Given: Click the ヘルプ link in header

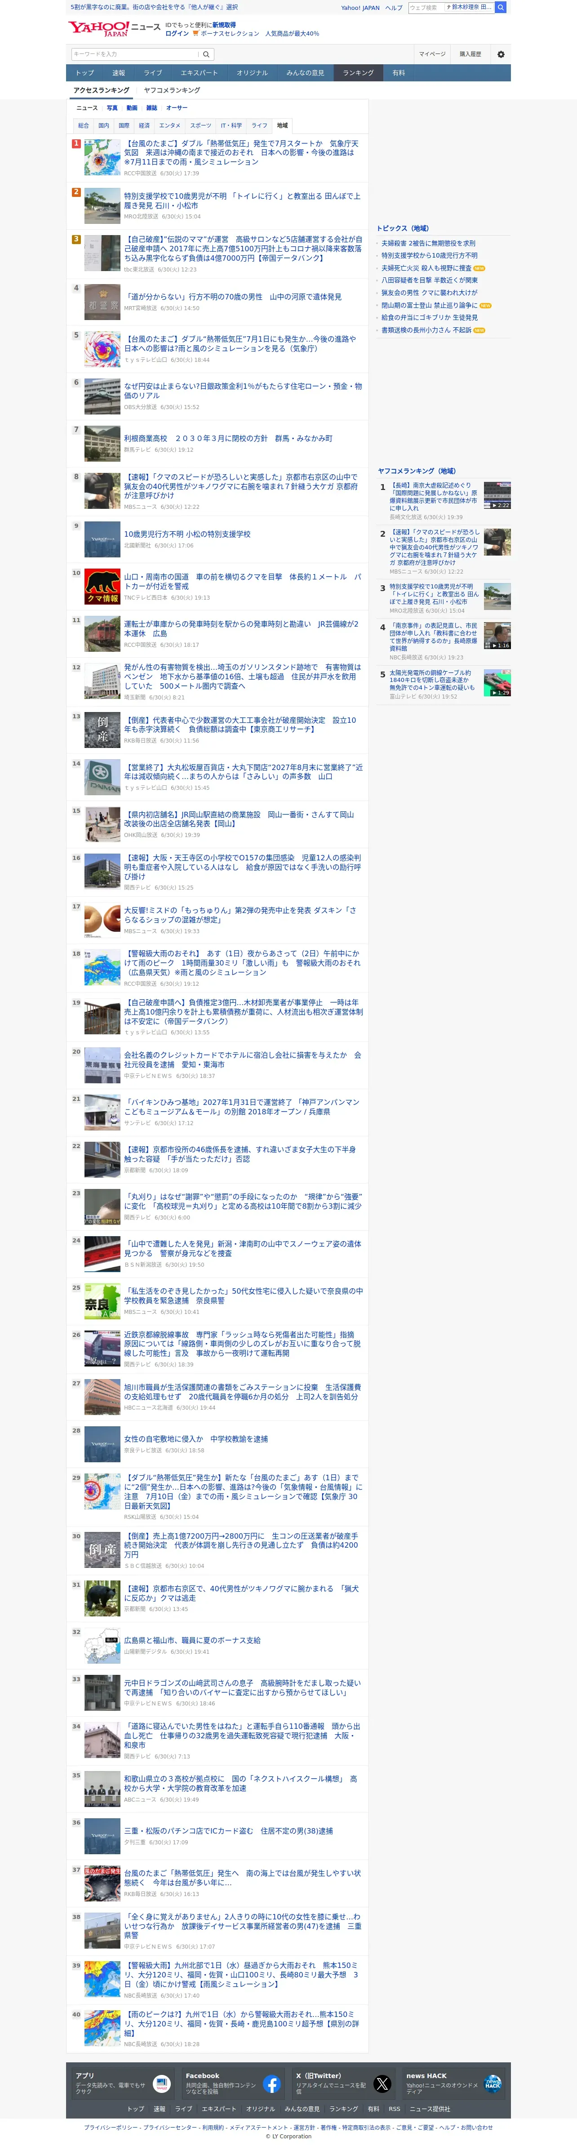Looking at the screenshot, I should [394, 8].
